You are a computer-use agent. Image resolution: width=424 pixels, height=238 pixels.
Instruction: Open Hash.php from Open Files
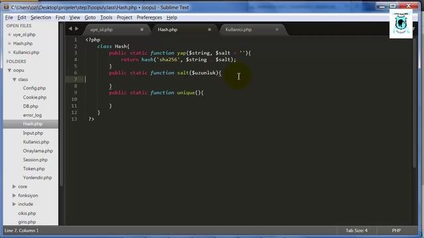[23, 44]
